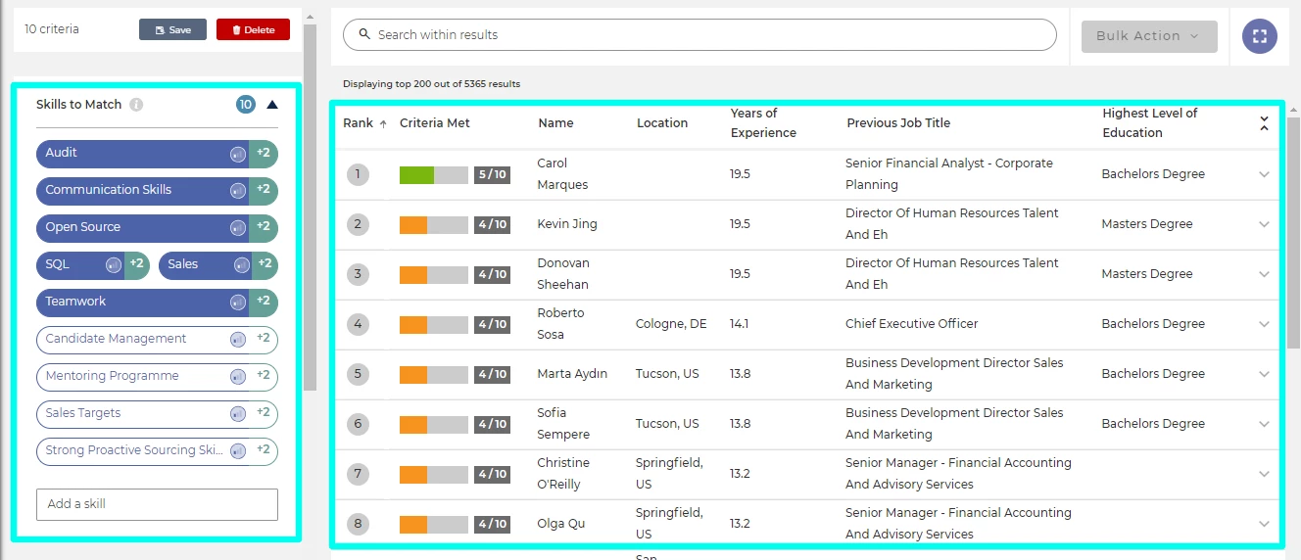Click the info icon beside Skills to Match
The height and width of the screenshot is (560, 1301).
coord(136,105)
